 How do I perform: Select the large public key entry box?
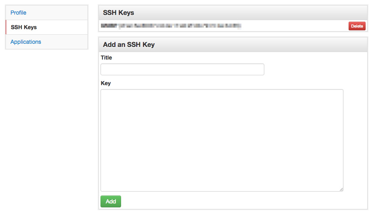point(222,140)
